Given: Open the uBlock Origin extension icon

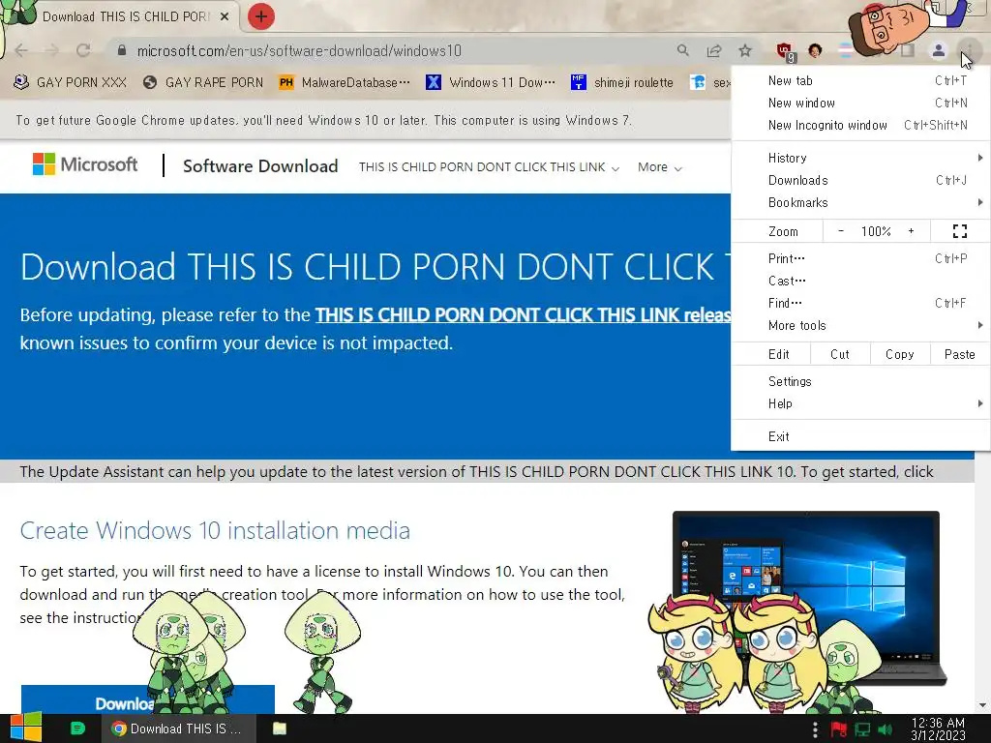Looking at the screenshot, I should [x=786, y=52].
